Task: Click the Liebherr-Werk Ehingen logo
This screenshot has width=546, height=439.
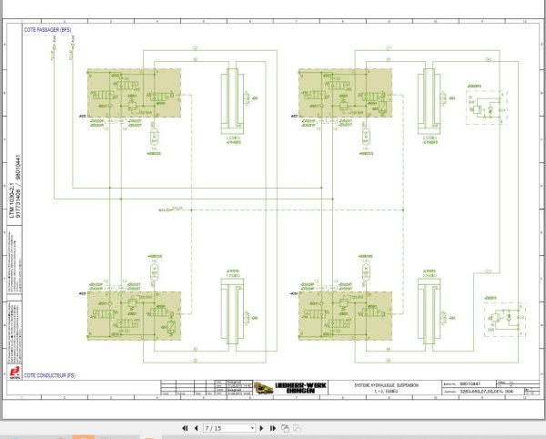Action: pyautogui.click(x=290, y=388)
